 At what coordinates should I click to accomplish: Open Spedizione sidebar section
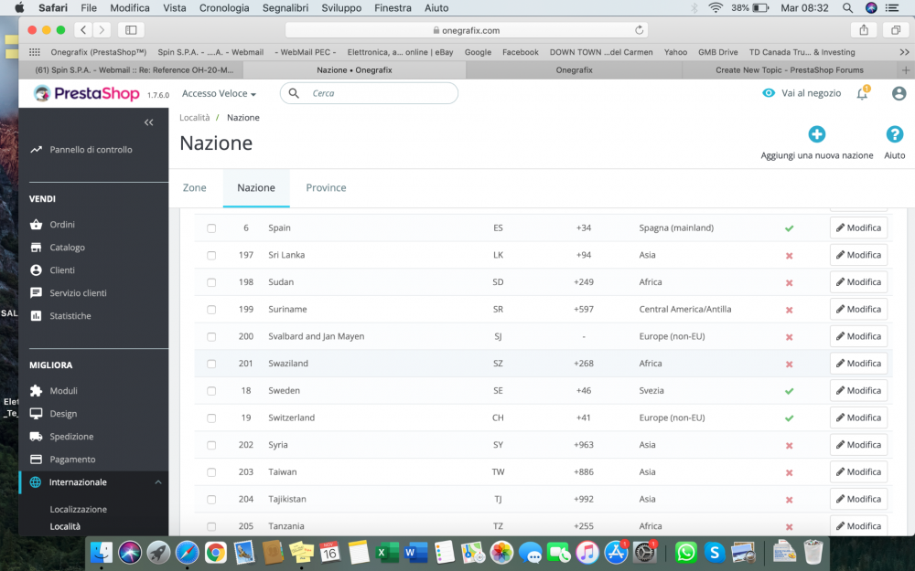[x=71, y=436]
